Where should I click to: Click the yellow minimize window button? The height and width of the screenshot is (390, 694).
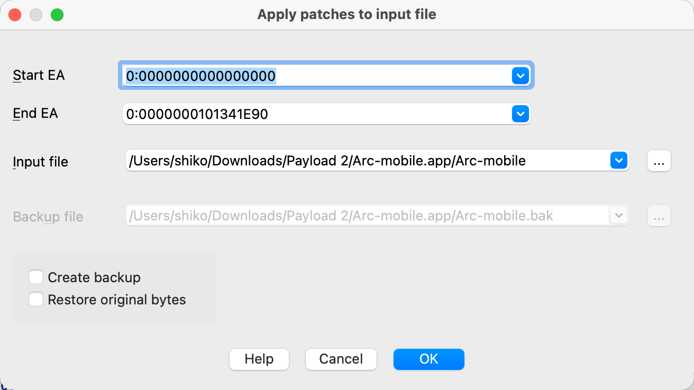pos(36,15)
